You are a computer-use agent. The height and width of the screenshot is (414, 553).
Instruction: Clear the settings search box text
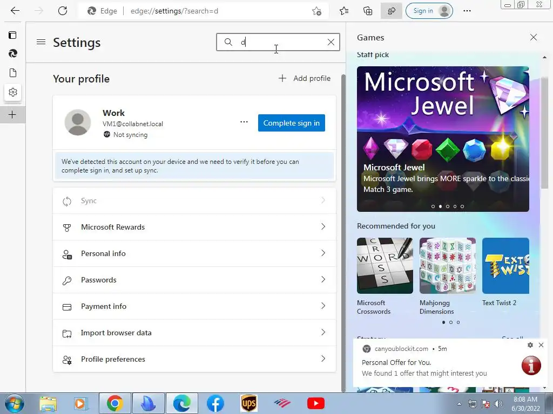(331, 42)
